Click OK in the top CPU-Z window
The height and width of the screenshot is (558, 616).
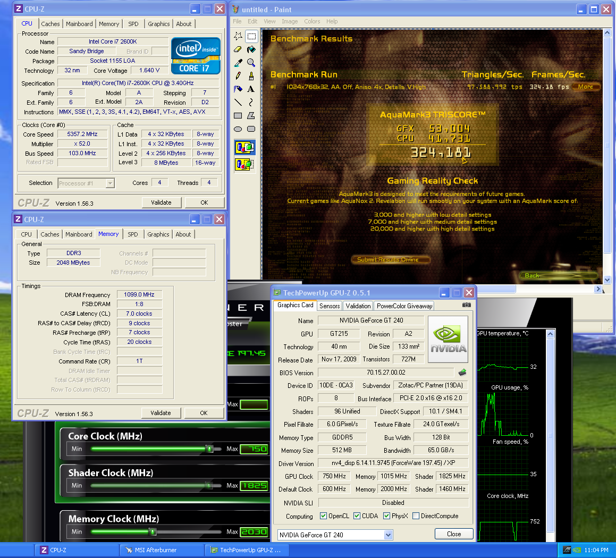(204, 202)
